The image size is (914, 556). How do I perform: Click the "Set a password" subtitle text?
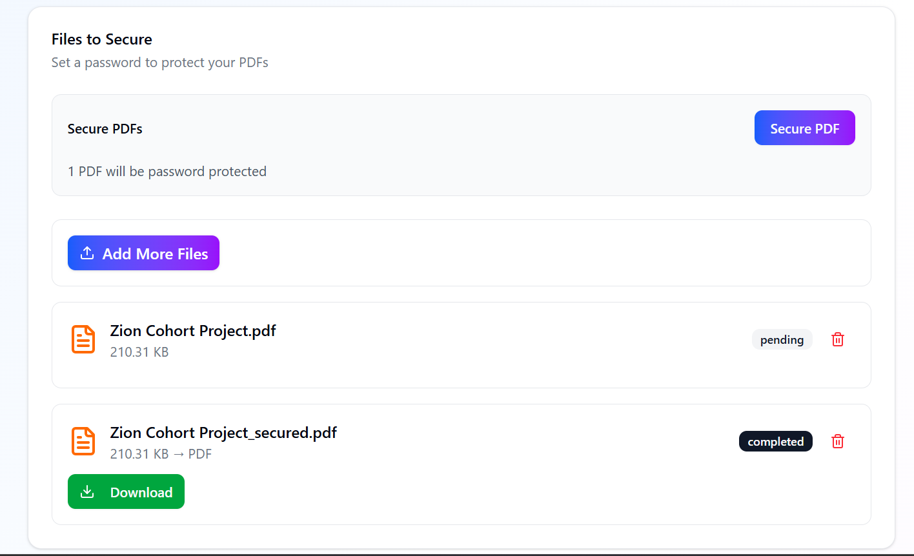[x=160, y=63]
